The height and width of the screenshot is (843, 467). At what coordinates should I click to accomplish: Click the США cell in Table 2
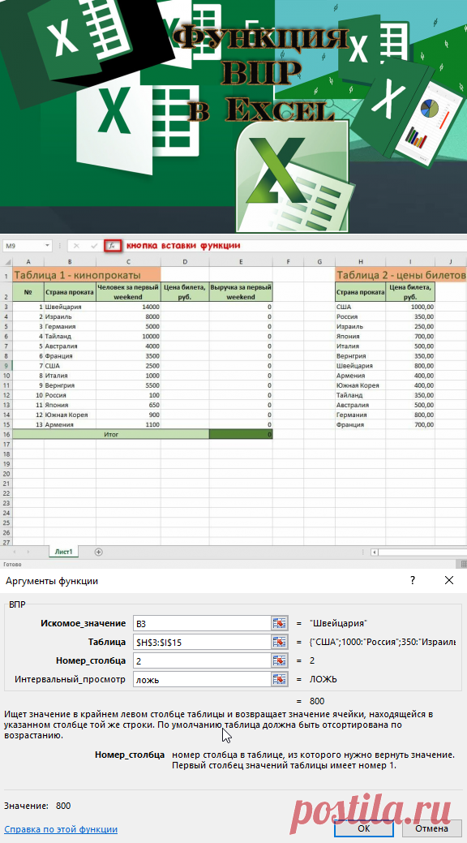tap(361, 307)
